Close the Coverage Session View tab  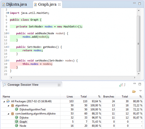coord(59,85)
